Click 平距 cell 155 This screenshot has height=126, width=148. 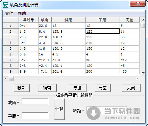click(103, 37)
